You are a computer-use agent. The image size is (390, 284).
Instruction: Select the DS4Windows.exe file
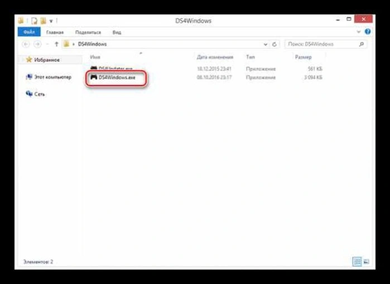point(117,77)
